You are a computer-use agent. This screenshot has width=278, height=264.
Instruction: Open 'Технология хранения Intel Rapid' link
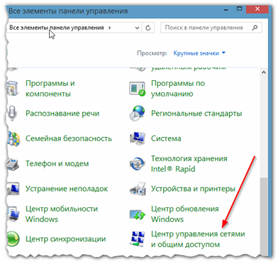[x=189, y=164]
